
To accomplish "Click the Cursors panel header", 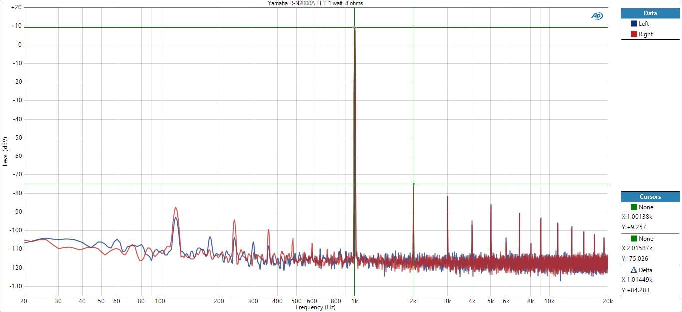I will pyautogui.click(x=650, y=197).
